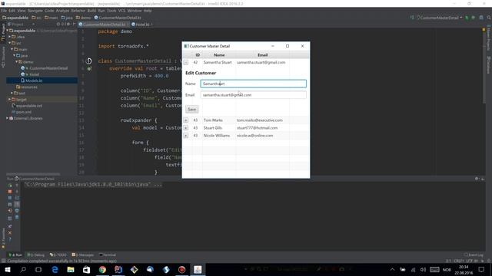Image resolution: width=492 pixels, height=276 pixels.
Task: Open the VCS menu
Action: click(121, 11)
